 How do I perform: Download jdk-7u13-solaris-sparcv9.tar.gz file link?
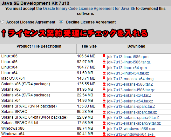[134, 123]
